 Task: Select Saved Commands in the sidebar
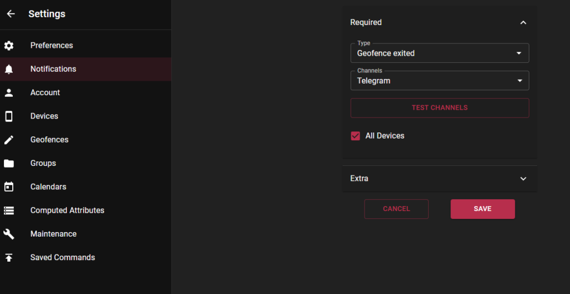click(x=85, y=258)
